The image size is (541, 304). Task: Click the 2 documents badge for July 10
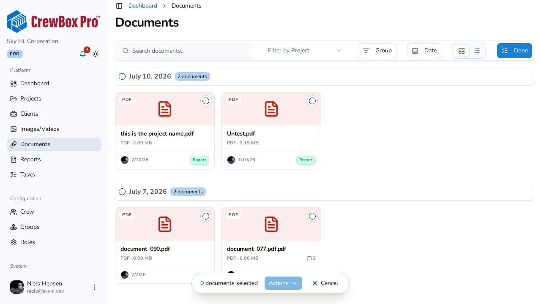point(192,76)
